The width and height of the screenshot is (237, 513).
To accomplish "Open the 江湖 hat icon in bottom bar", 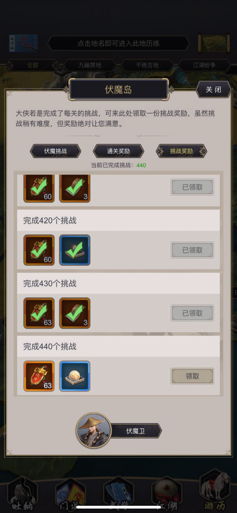I will point(167,493).
